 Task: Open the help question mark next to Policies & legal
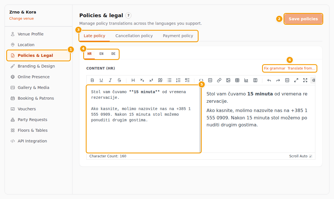coord(128,15)
